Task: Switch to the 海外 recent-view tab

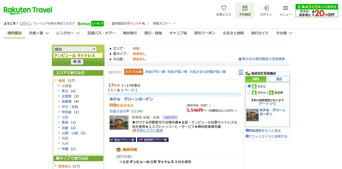Action: pyautogui.click(x=279, y=79)
